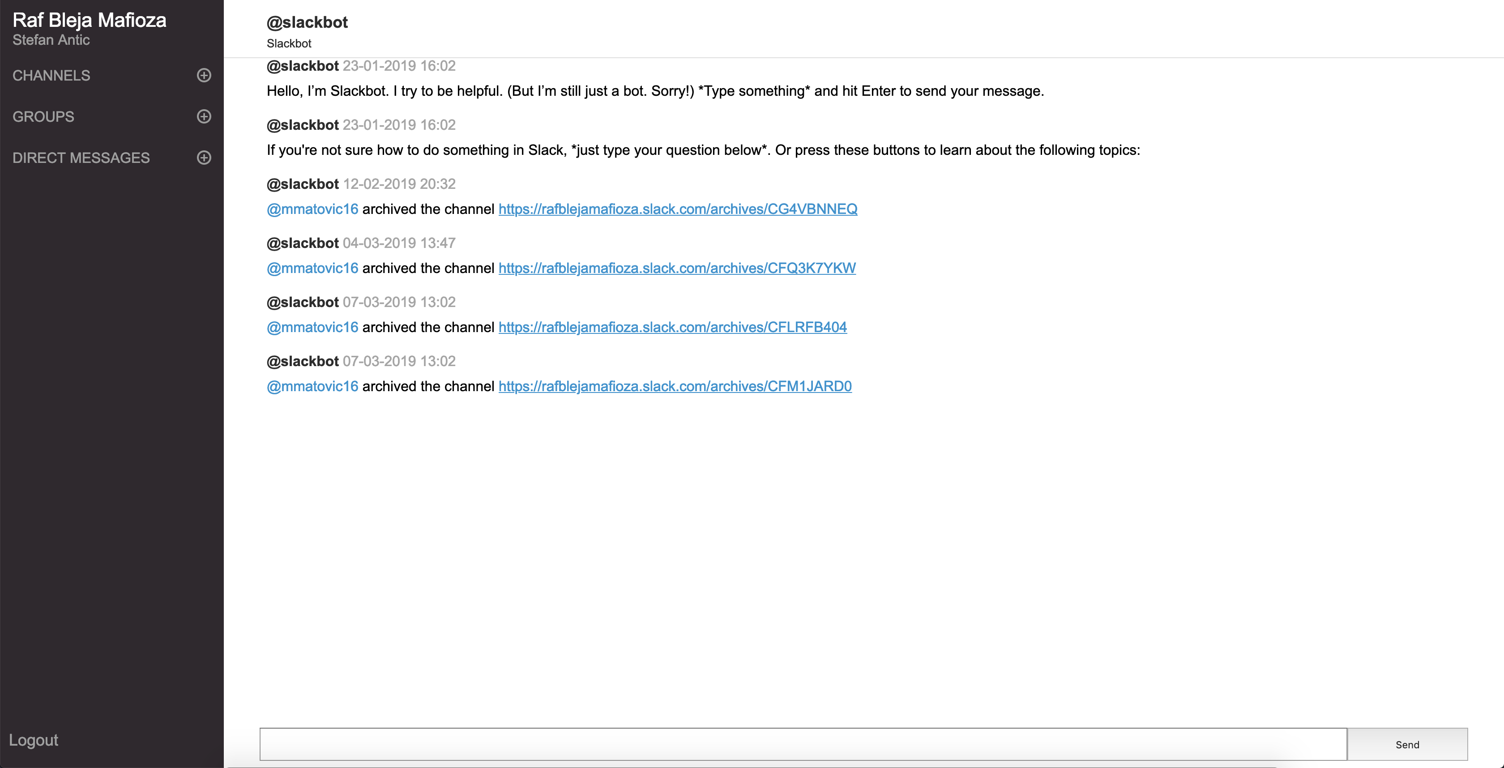This screenshot has width=1504, height=768.
Task: Click @mmatovic16 mention in 04-03-2019 message
Action: point(312,268)
